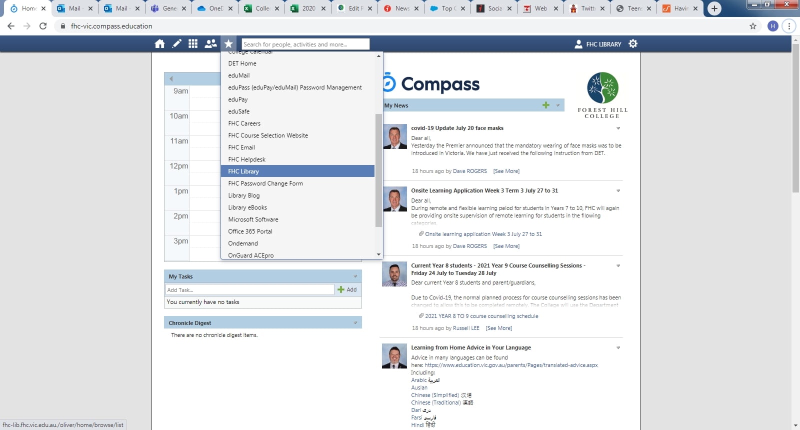Click the favourites menu scrollbar thumb
800x430 pixels.
pyautogui.click(x=378, y=170)
